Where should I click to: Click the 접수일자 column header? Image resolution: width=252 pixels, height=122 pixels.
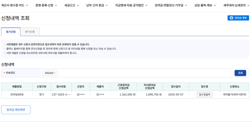[x=176, y=87]
